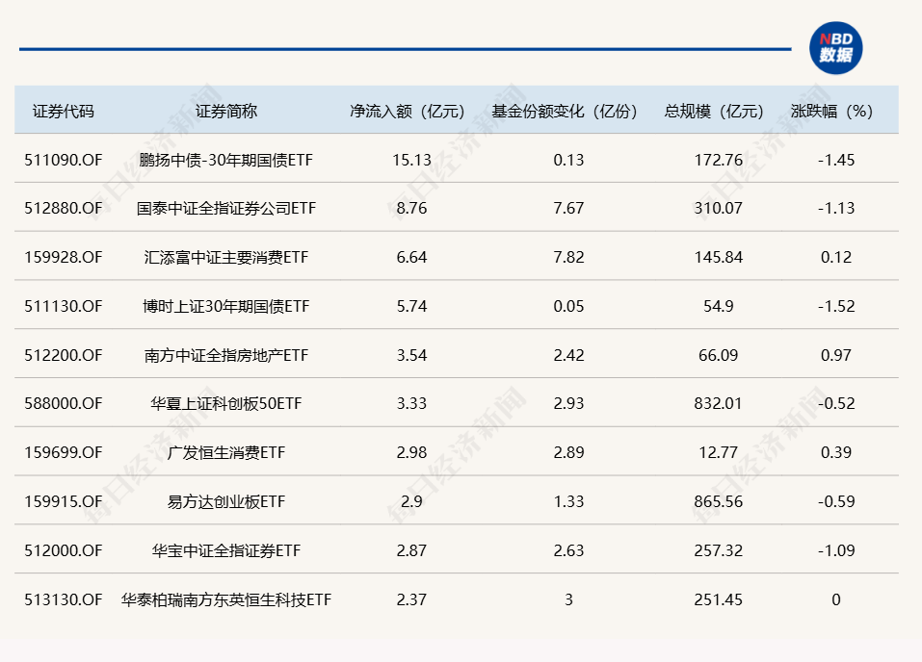Screen dimensions: 922x662
Task: Click share change value 1.33
Action: [x=568, y=501]
